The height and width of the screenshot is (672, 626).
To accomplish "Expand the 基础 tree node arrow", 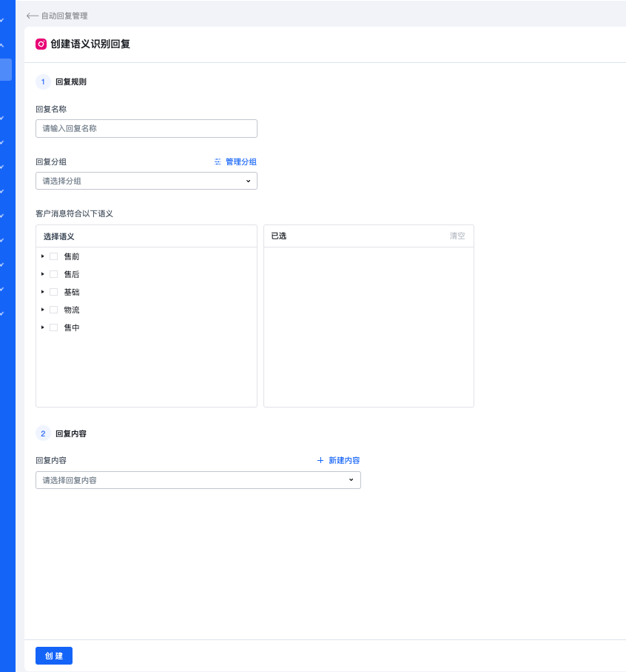I will [x=42, y=292].
